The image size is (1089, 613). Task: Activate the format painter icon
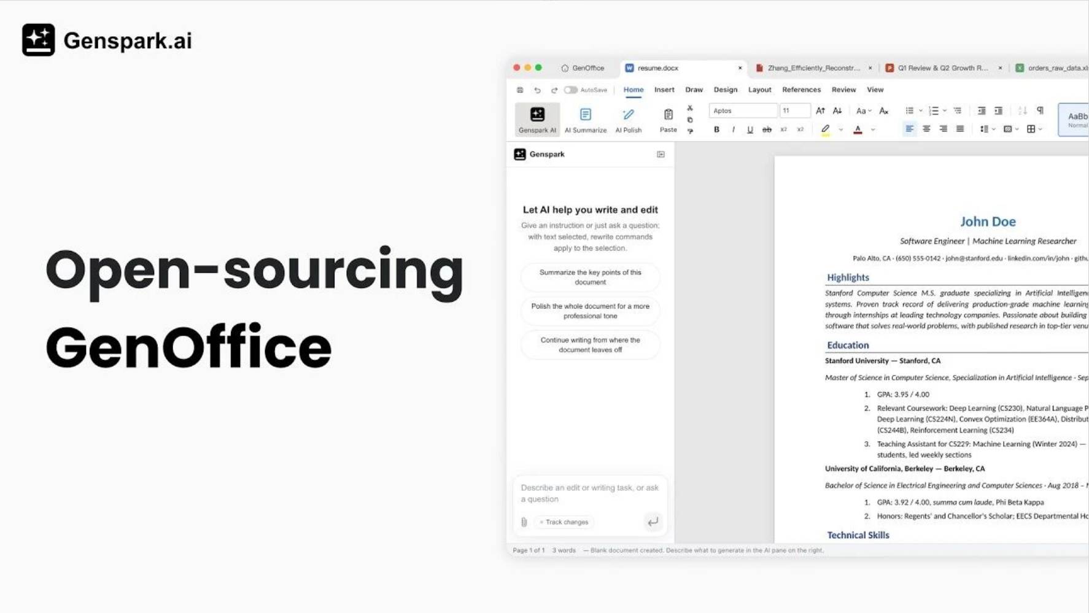click(x=690, y=131)
